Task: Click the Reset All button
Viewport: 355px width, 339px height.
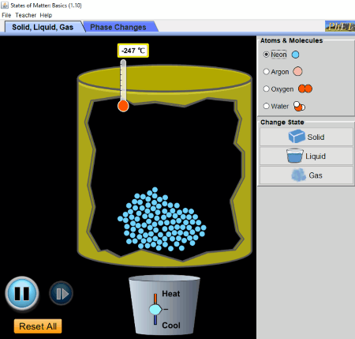Action: (x=38, y=326)
